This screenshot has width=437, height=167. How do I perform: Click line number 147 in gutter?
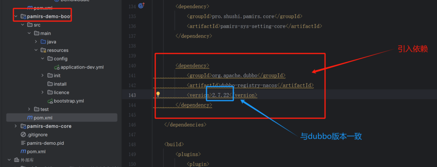tap(132, 135)
